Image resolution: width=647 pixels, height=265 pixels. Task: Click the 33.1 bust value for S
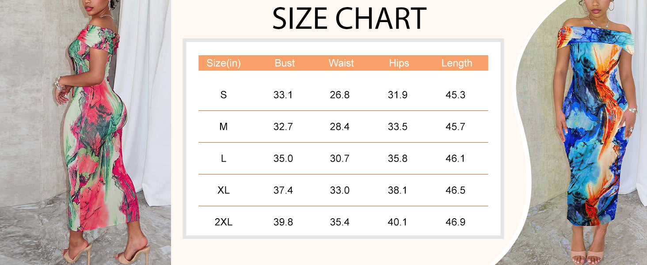click(x=283, y=95)
